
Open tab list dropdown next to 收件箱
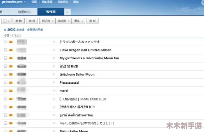67,12
